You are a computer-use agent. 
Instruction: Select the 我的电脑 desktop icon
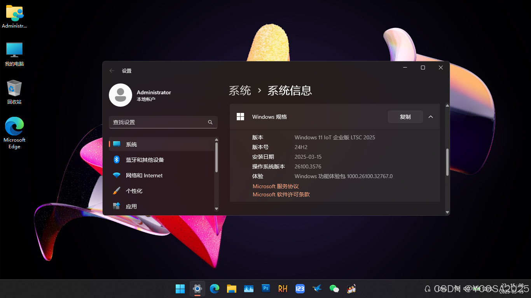(14, 54)
